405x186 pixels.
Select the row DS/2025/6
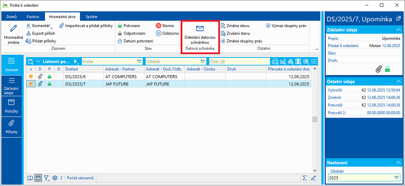coord(169,76)
